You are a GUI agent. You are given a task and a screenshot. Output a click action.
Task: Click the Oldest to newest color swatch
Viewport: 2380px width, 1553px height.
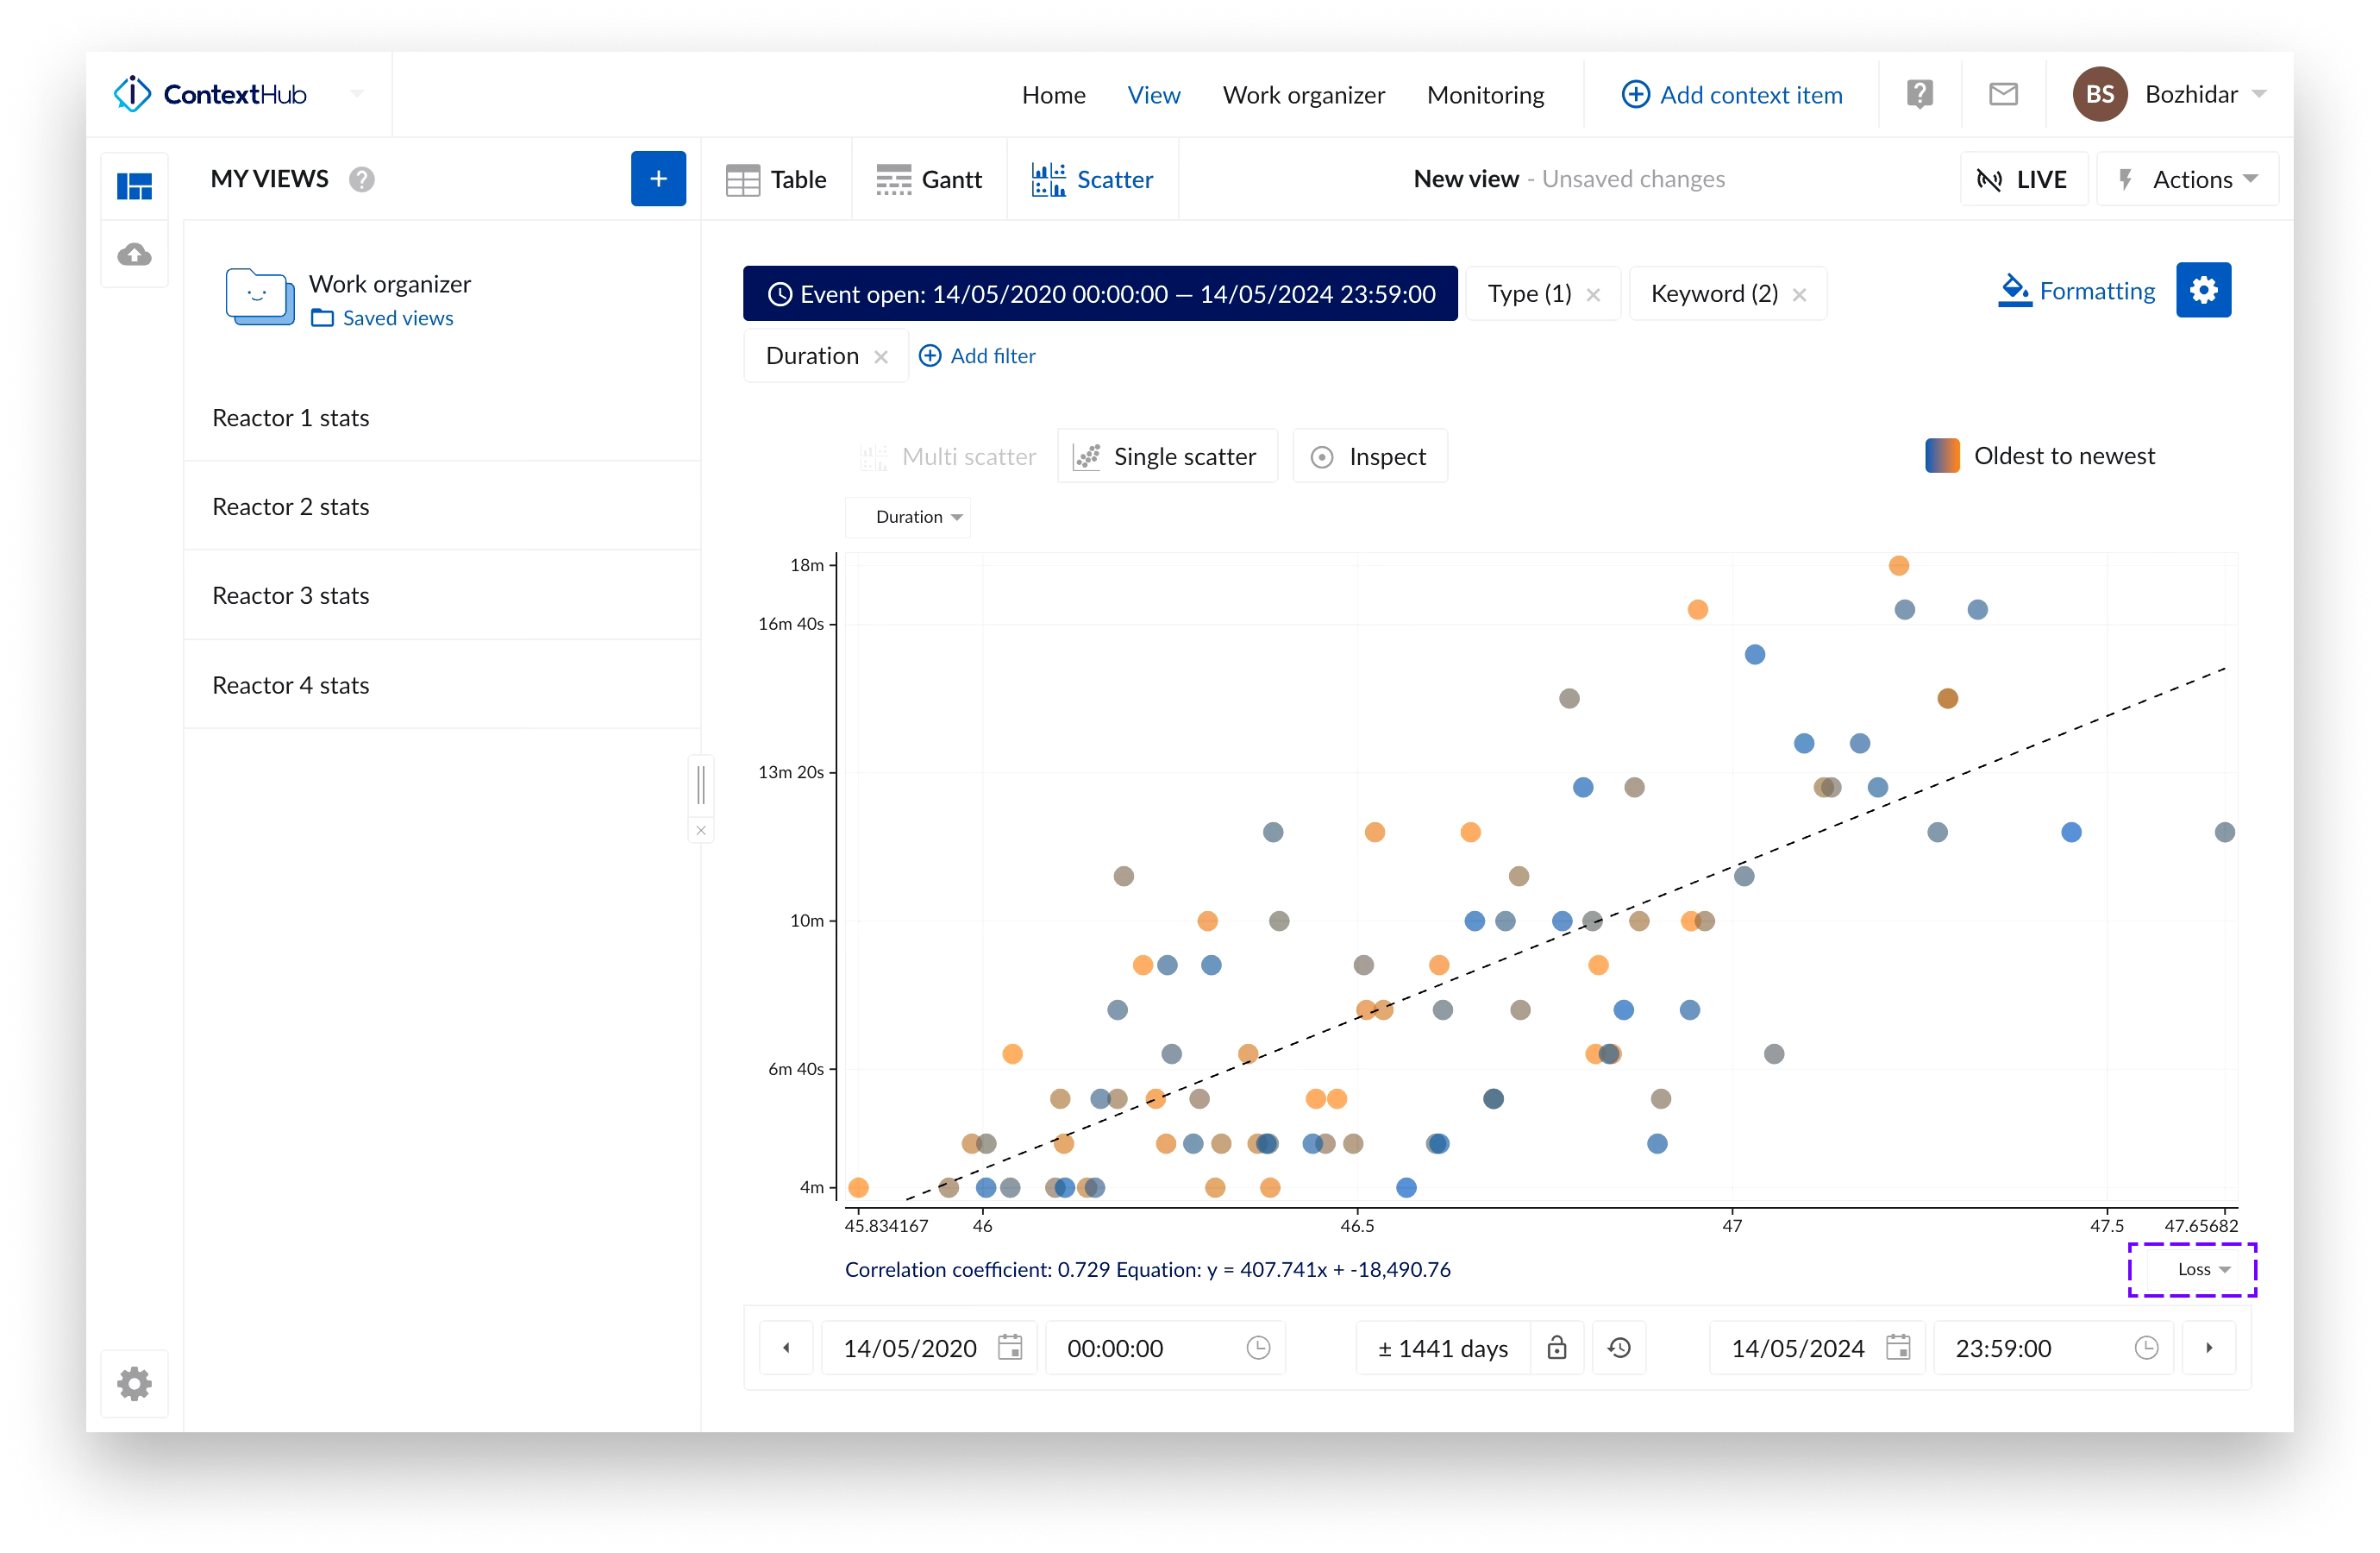tap(1941, 456)
